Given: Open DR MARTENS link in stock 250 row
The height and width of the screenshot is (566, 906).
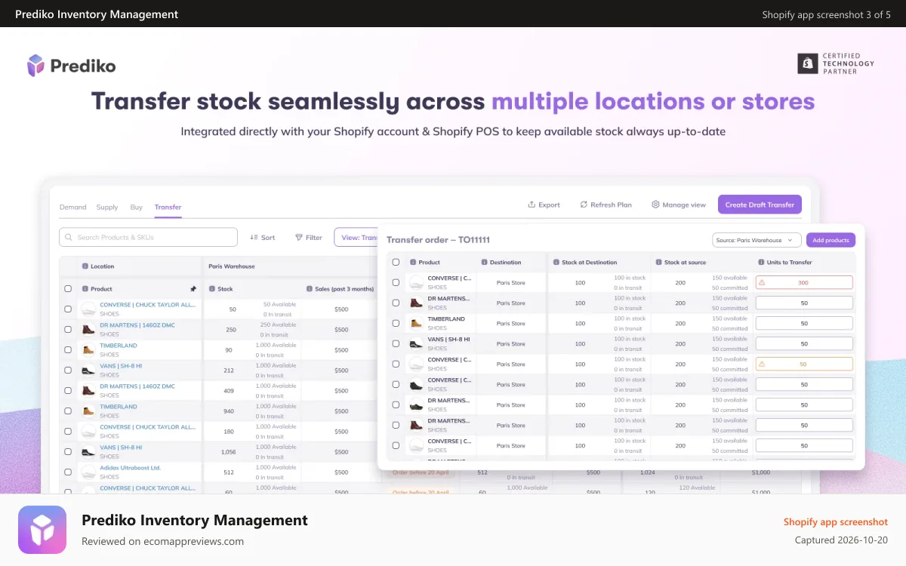Looking at the screenshot, I should [137, 325].
